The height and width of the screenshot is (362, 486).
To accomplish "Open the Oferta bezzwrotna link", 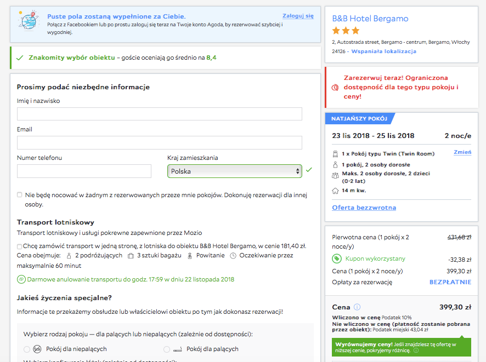I will pyautogui.click(x=364, y=208).
